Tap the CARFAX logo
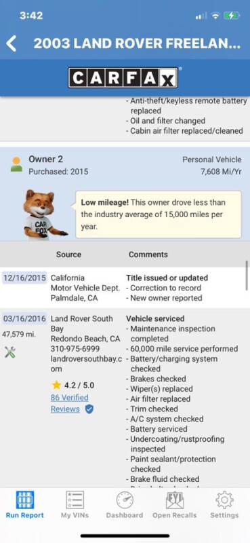Screen dimensions: 250x543 click(x=123, y=77)
